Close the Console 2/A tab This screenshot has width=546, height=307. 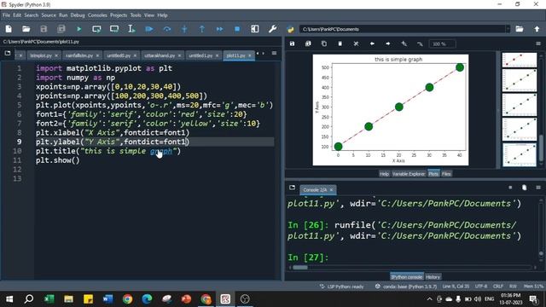(331, 190)
